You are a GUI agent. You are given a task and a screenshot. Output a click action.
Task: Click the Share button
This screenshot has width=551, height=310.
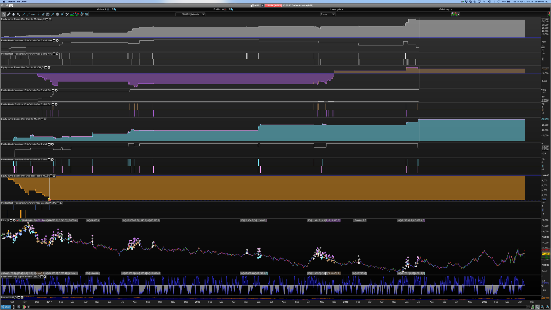coord(6,307)
